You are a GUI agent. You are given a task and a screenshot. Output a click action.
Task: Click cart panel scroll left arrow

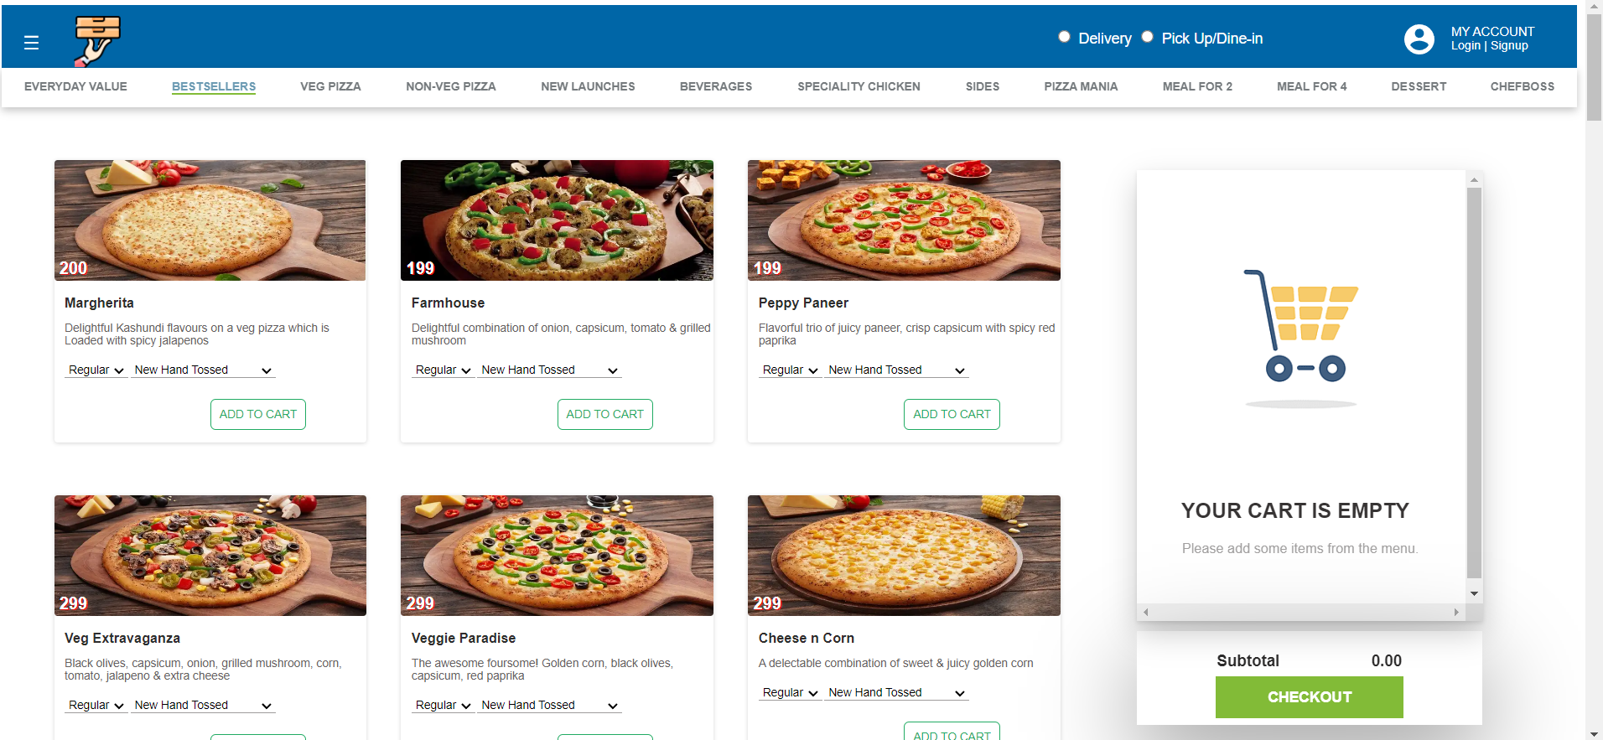pos(1146,612)
